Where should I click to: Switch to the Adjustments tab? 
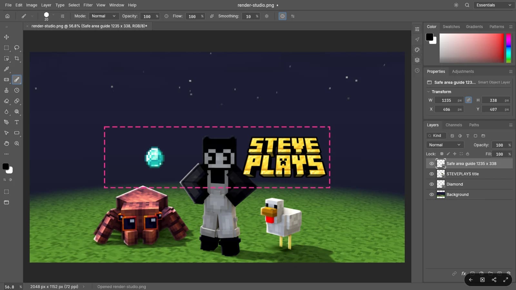463,72
